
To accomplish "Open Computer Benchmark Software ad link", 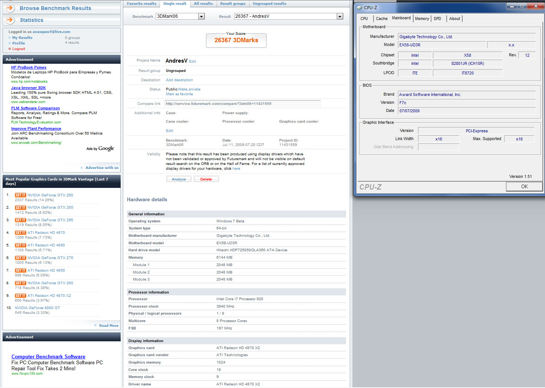I will tap(48, 357).
